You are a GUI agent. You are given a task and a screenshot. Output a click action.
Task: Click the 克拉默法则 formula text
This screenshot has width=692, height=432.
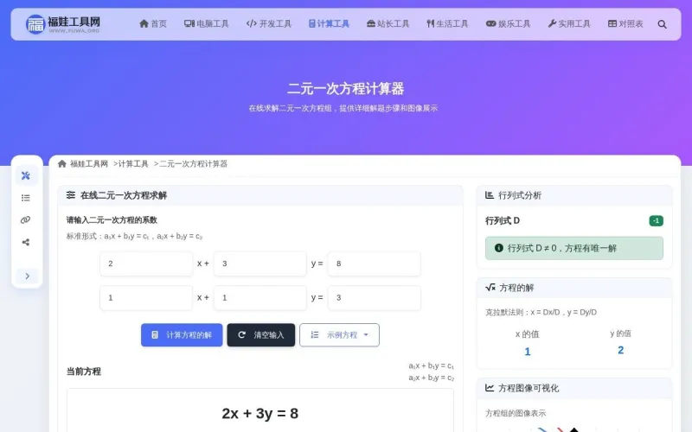pos(541,312)
